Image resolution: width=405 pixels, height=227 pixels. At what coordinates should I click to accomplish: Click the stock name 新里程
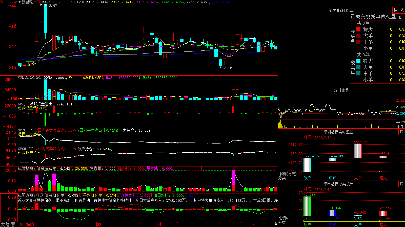(27, 2)
